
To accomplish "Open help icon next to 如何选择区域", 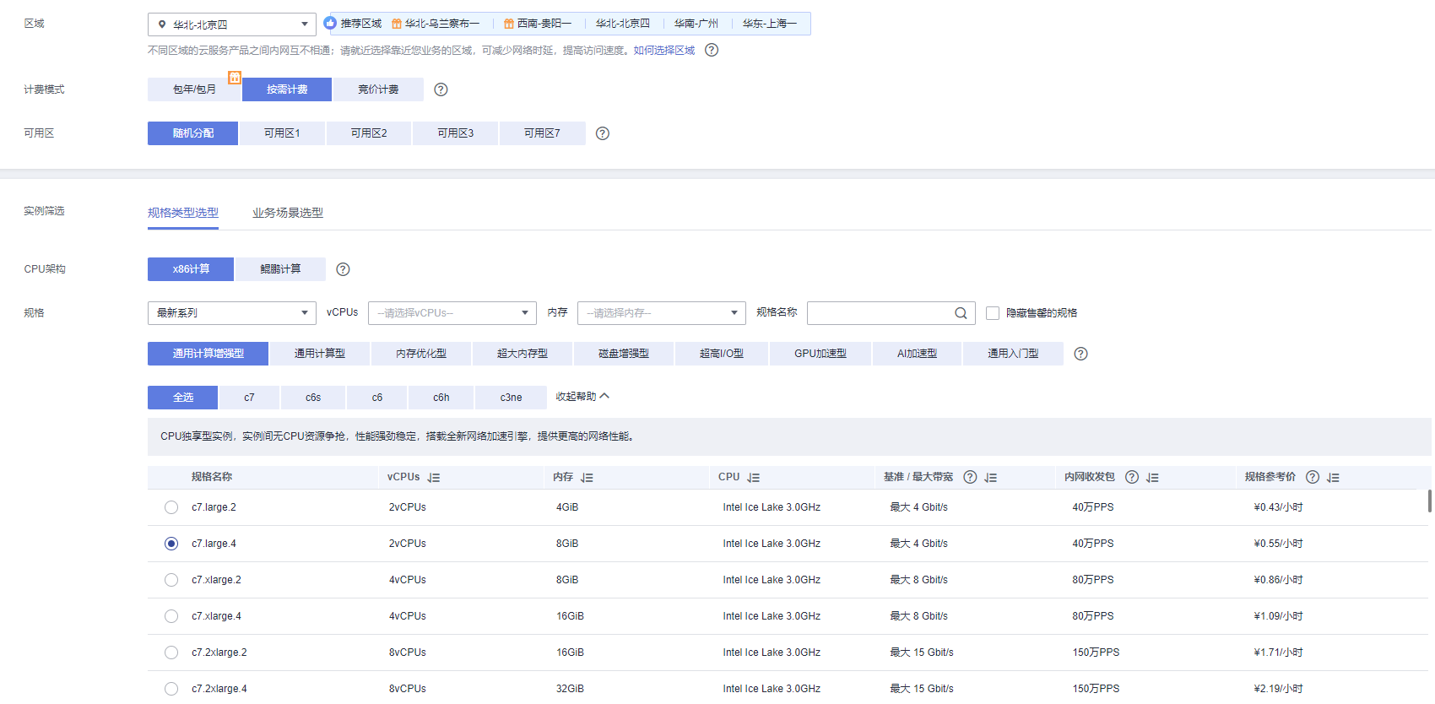I will (x=712, y=50).
